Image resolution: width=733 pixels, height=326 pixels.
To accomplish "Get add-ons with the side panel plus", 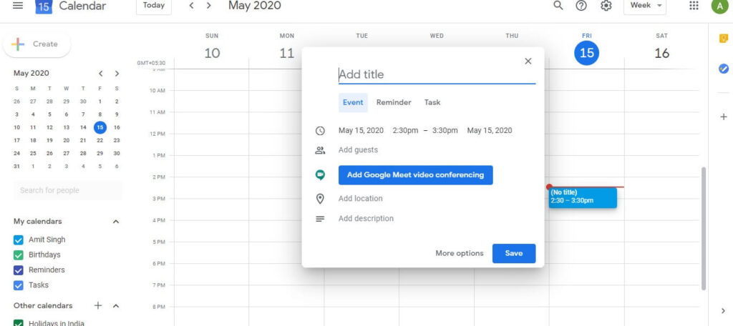I will pyautogui.click(x=723, y=117).
